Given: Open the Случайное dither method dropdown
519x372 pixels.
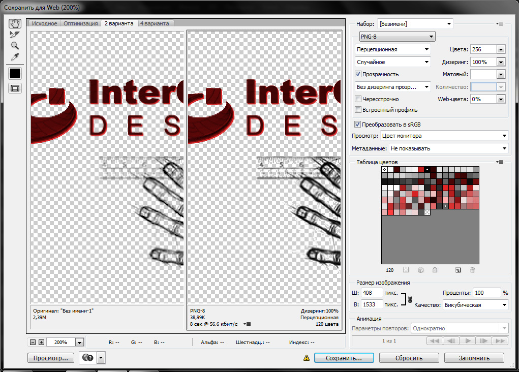Looking at the screenshot, I should tap(392, 62).
